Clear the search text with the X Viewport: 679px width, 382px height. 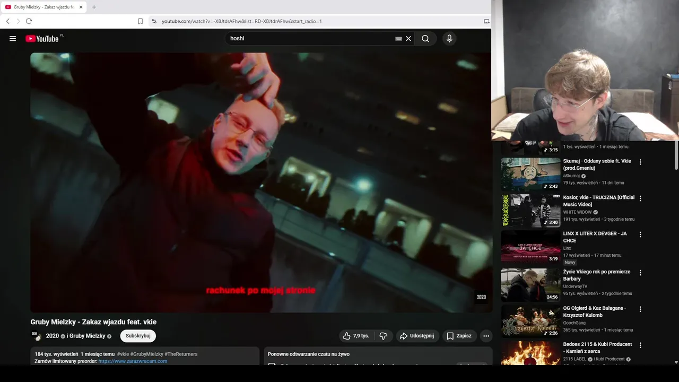click(408, 39)
